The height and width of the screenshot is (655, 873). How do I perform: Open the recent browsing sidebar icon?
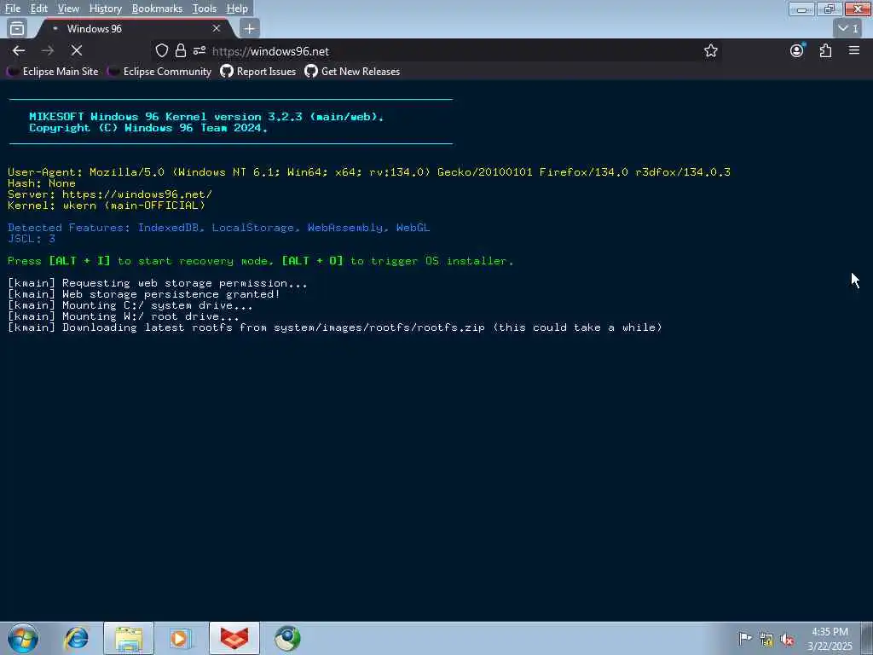[x=17, y=28]
